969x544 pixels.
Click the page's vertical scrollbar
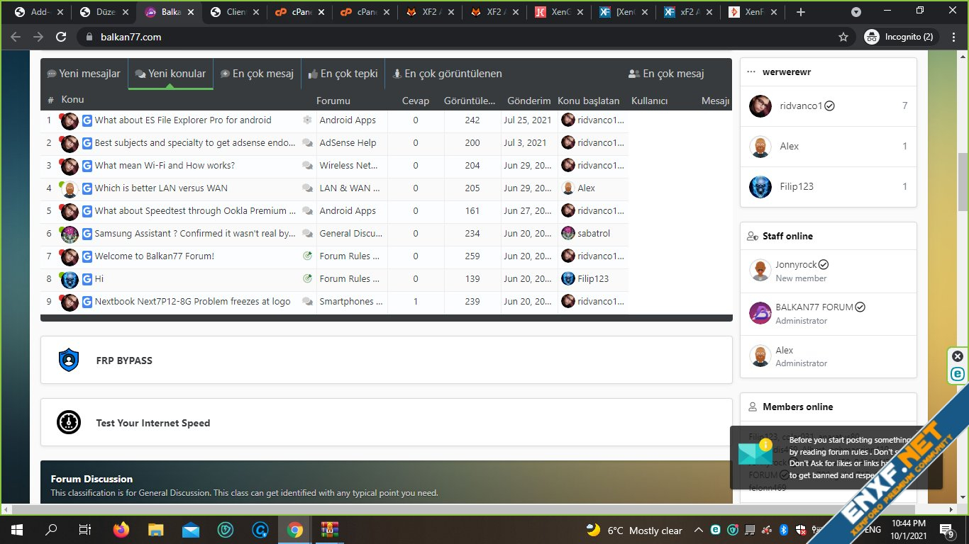tap(963, 181)
